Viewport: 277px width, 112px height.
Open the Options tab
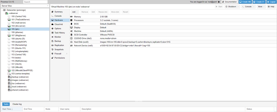point(60,29)
